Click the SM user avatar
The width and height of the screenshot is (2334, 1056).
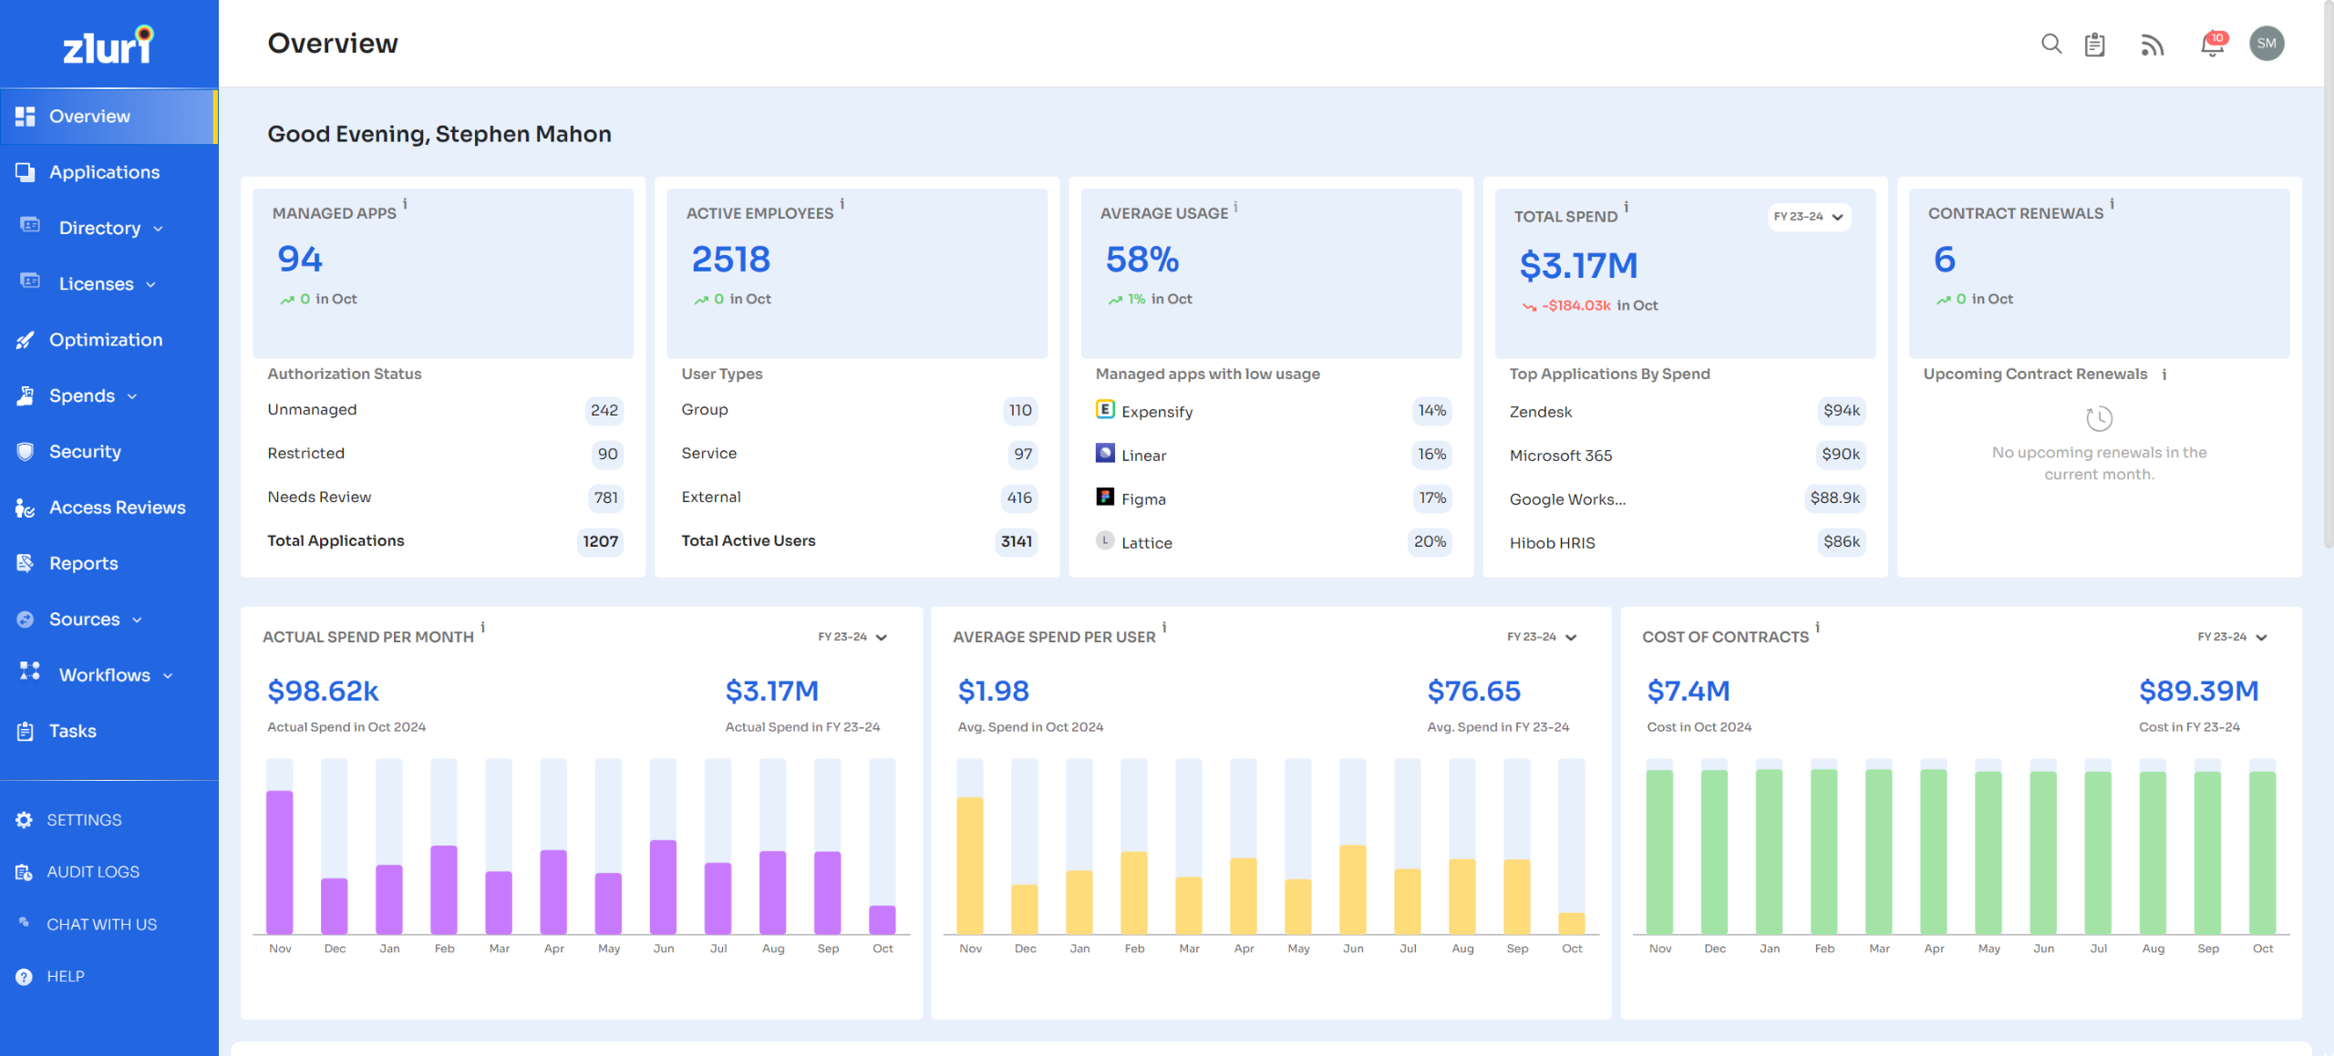2267,44
